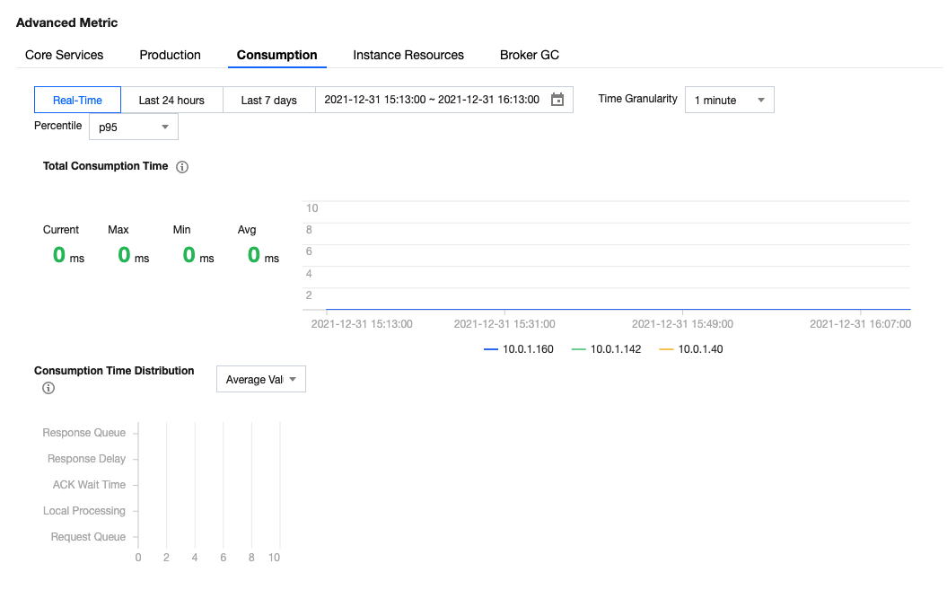Click the Response Queue axis label
The width and height of the screenshot is (947, 616).
point(83,433)
